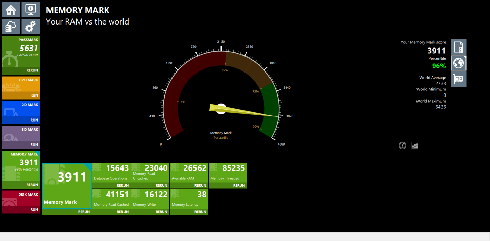The width and height of the screenshot is (490, 241).
Task: Open the Memory Threaded 85235 tile
Action: pyautogui.click(x=228, y=173)
